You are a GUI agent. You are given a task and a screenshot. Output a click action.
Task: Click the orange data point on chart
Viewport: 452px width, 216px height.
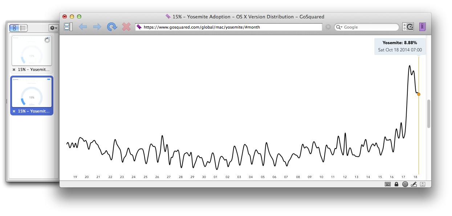pyautogui.click(x=419, y=94)
